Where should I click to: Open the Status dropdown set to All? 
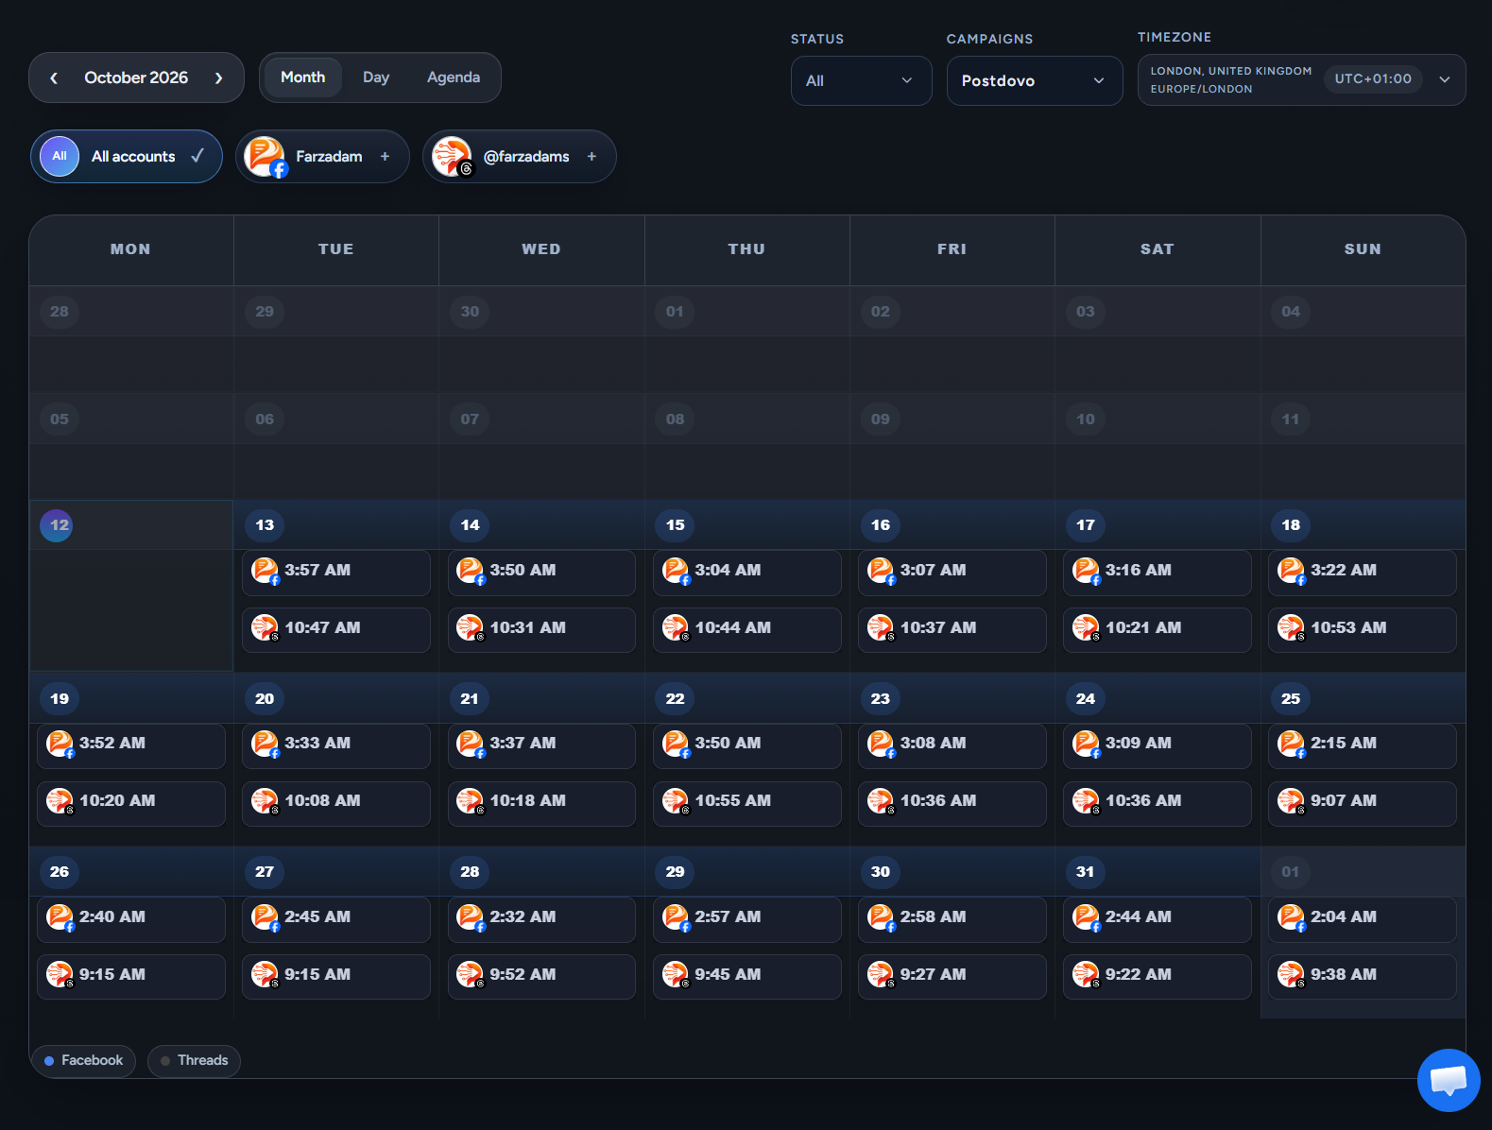862,81
